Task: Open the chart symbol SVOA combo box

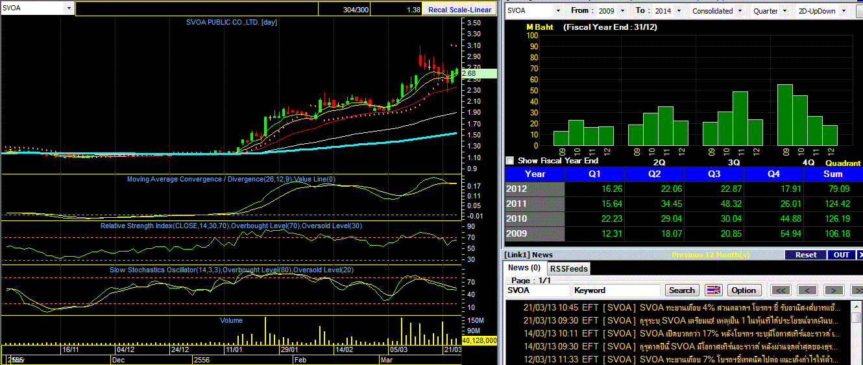Action: pyautogui.click(x=38, y=8)
